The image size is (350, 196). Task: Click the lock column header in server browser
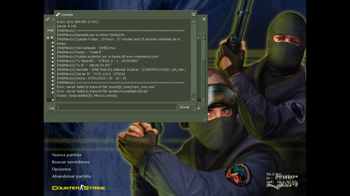pyautogui.click(x=48, y=38)
